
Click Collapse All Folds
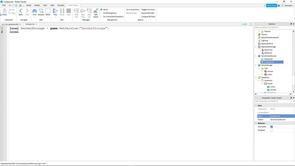(148, 17)
